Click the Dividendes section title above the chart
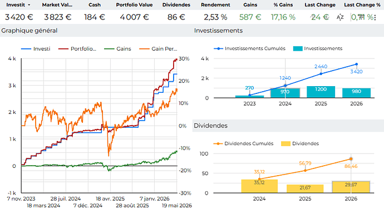 [x=210, y=126]
